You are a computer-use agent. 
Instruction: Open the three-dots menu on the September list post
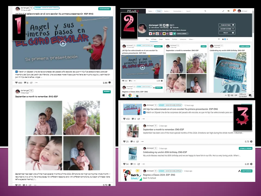(x=142, y=142)
